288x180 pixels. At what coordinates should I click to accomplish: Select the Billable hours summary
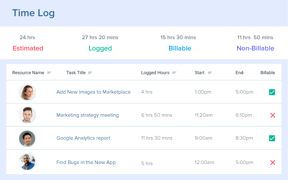[180, 48]
